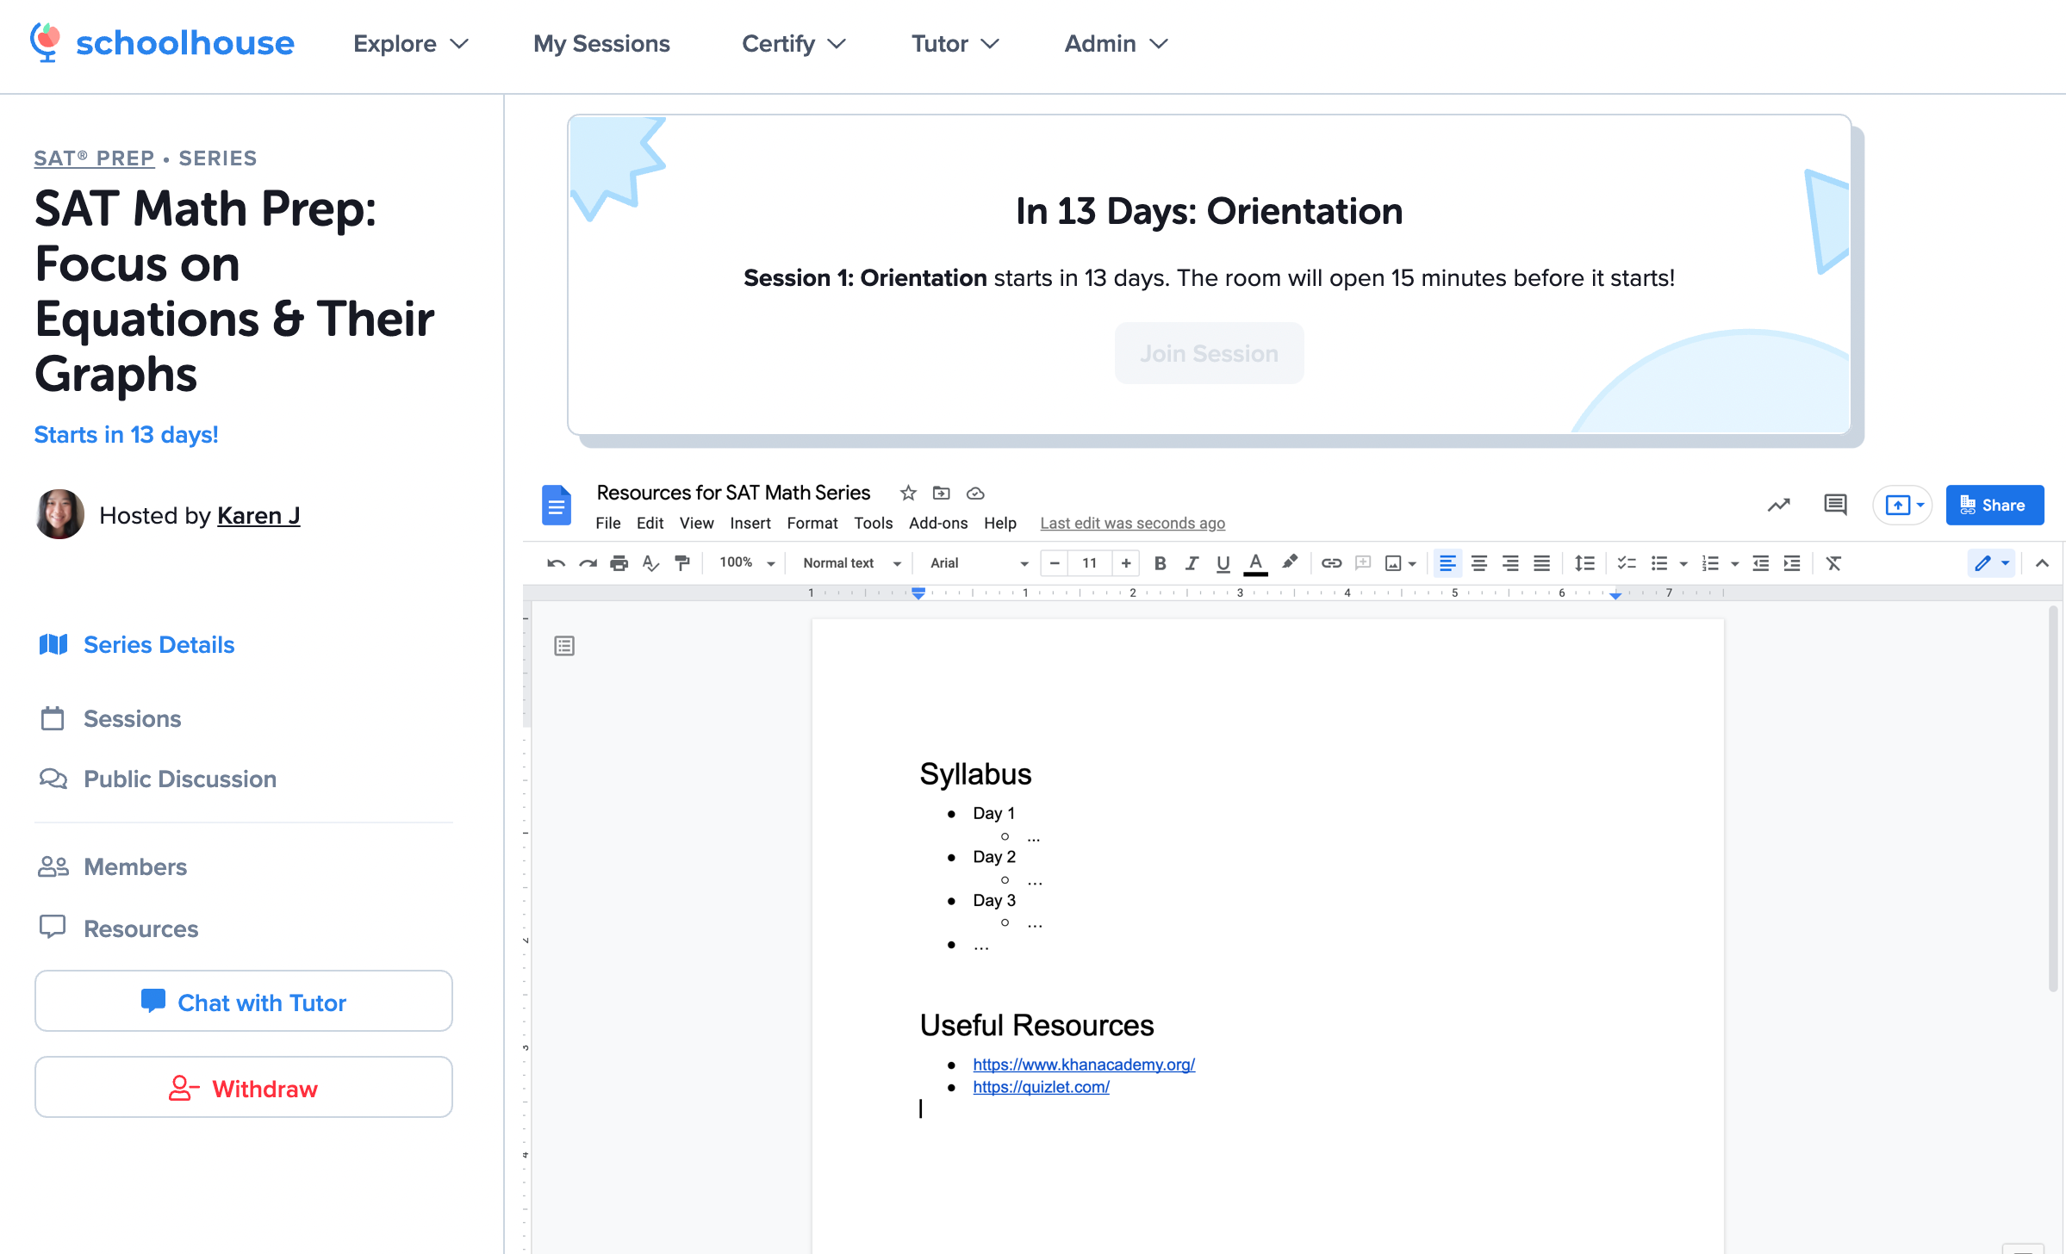Check cloud save status icon
2066x1254 pixels.
tap(975, 493)
